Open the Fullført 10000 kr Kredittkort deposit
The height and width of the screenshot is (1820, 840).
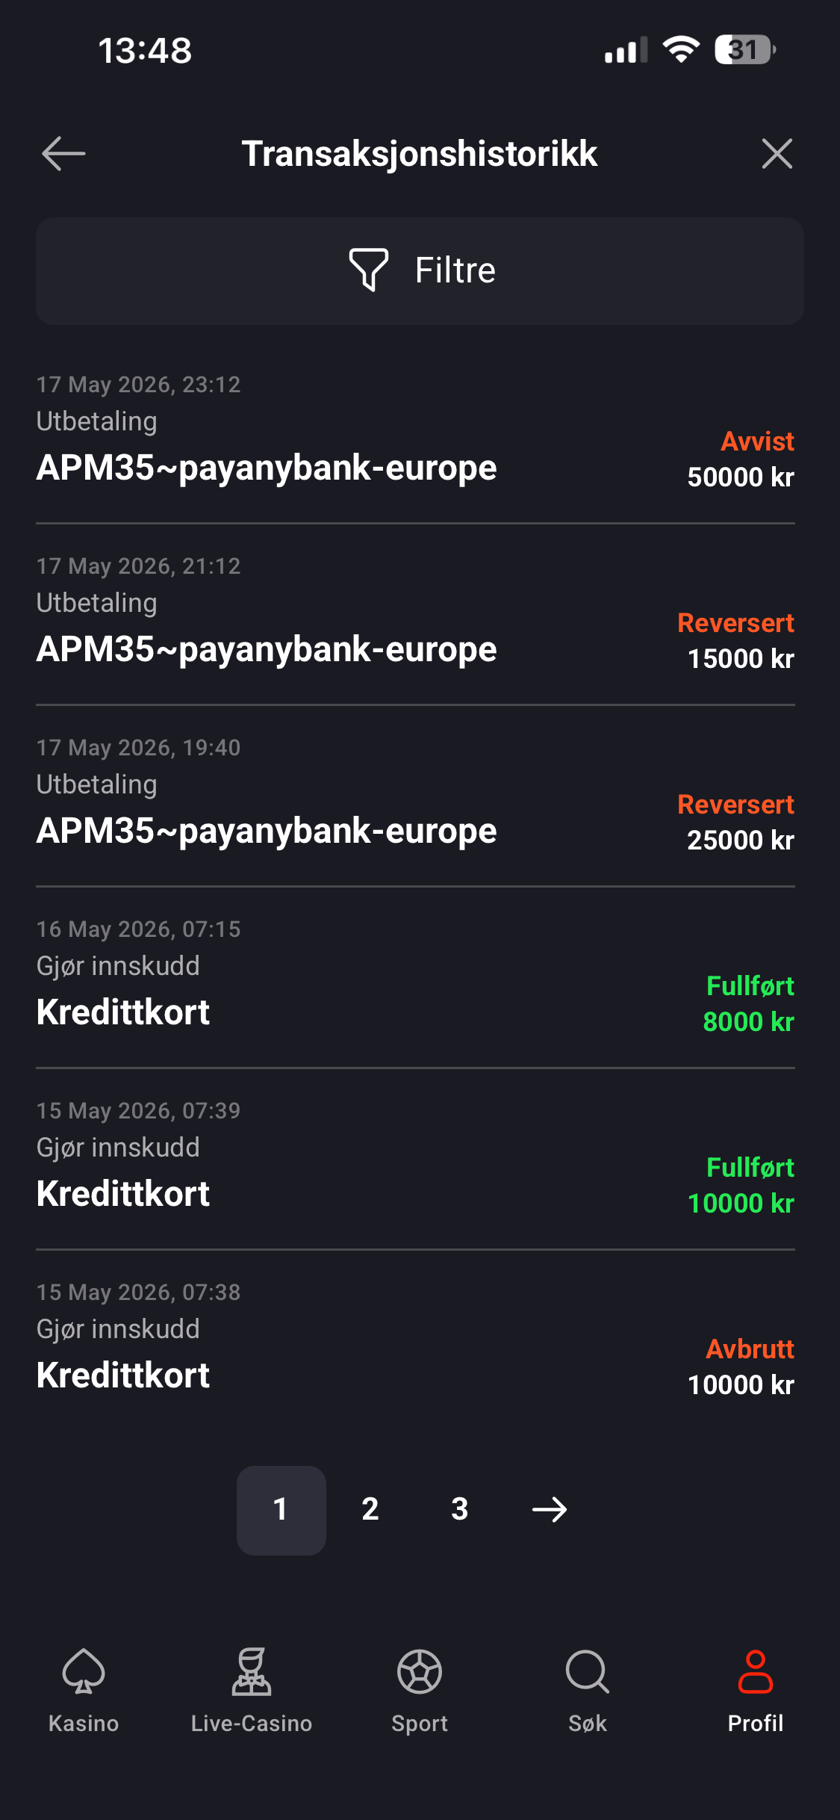[415, 1159]
